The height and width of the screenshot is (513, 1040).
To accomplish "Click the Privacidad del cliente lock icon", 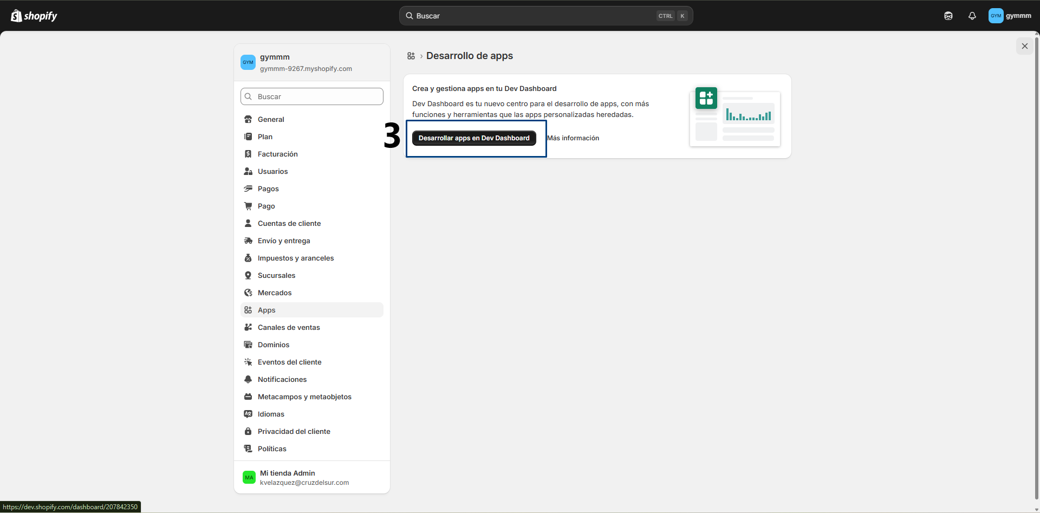I will [248, 431].
